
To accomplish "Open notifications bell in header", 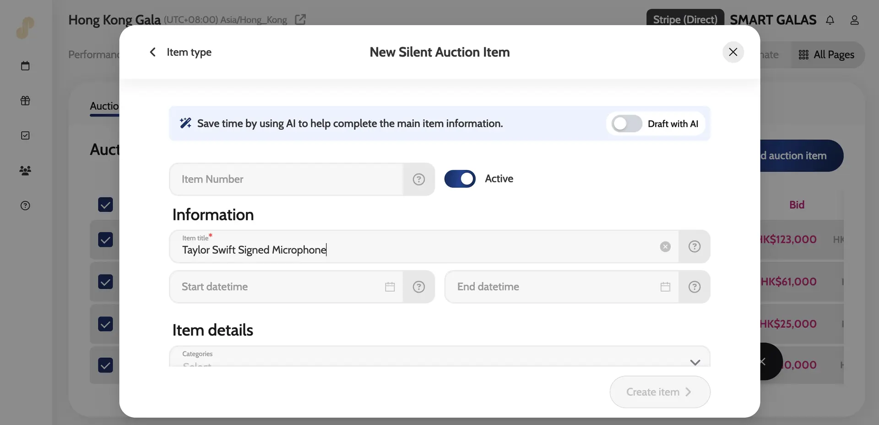I will [x=830, y=20].
